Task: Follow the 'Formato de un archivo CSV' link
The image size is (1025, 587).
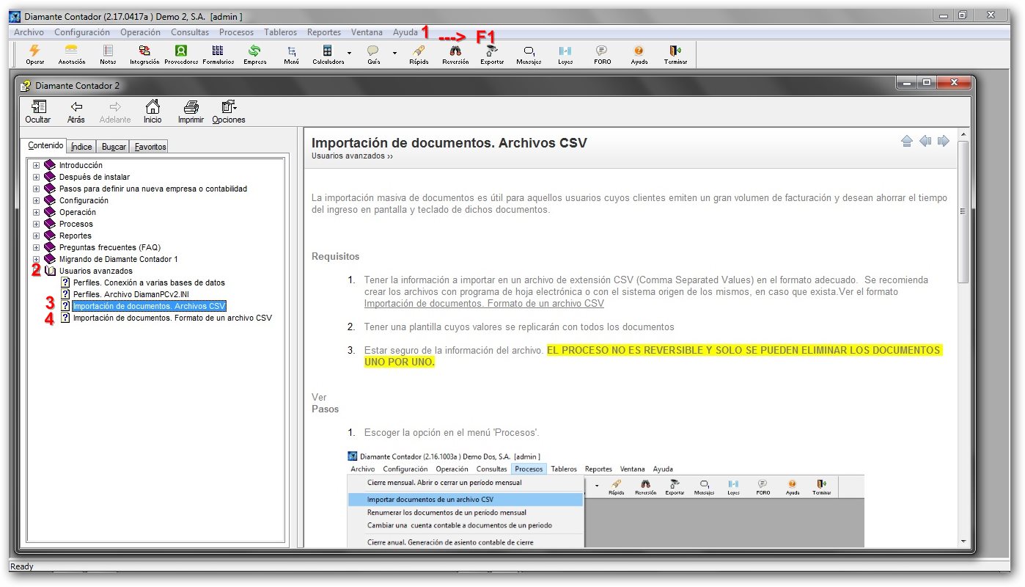Action: click(x=484, y=303)
